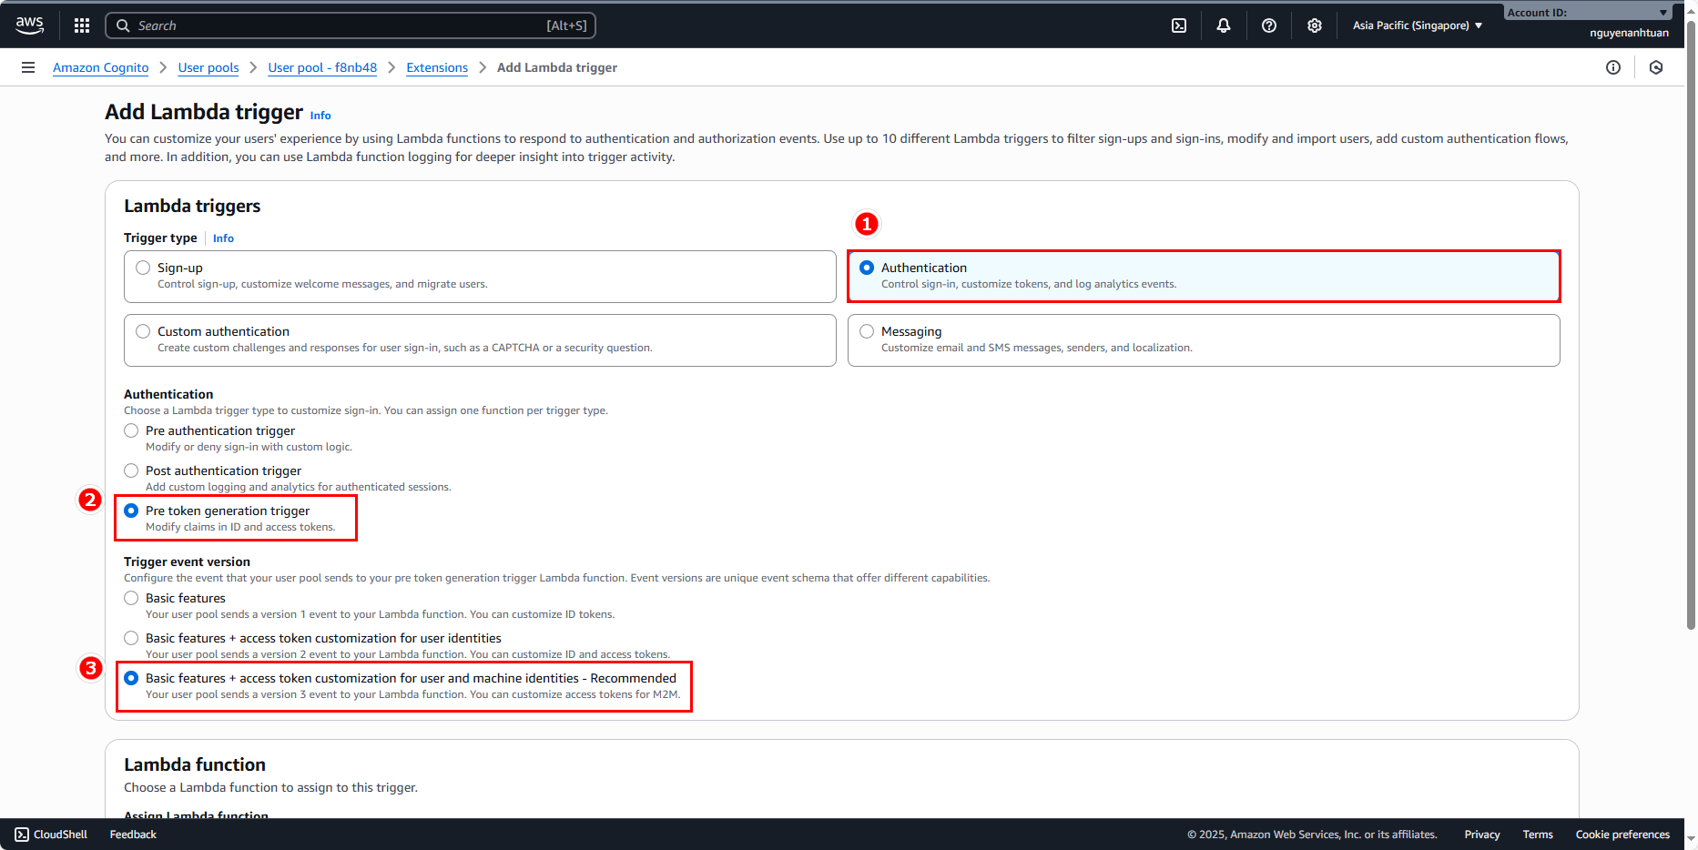This screenshot has width=1698, height=850.
Task: Expand the side navigation hamburger menu
Action: point(28,67)
